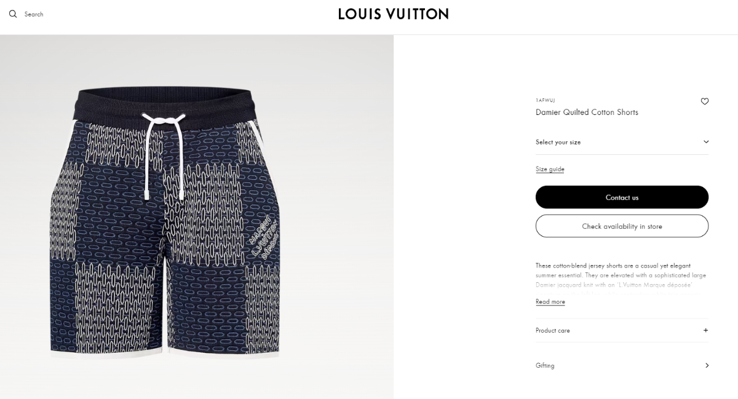738x399 pixels.
Task: Open the Size guide link
Action: click(x=550, y=169)
